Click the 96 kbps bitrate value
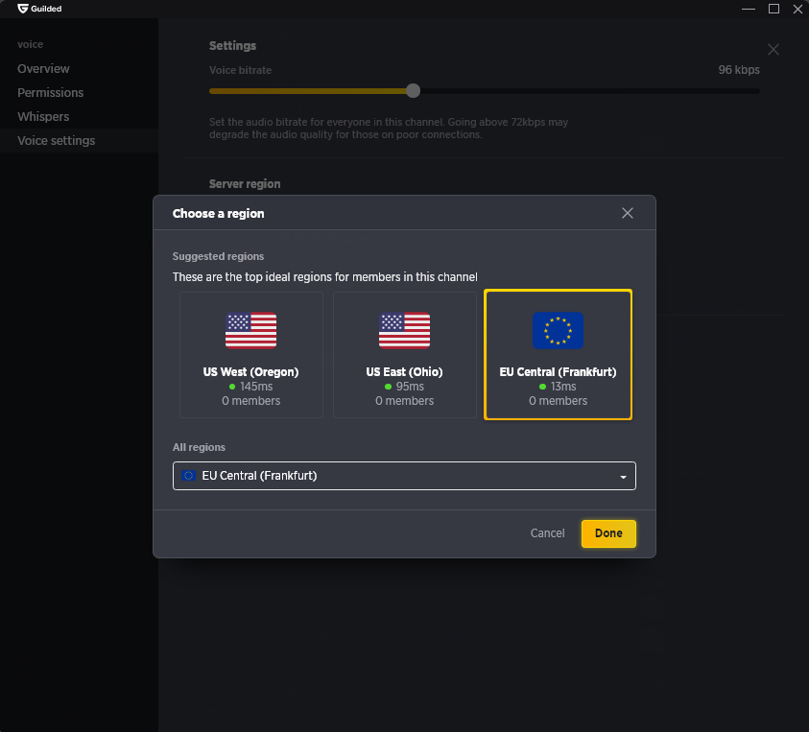Screen dimensions: 809x732 pyautogui.click(x=739, y=70)
